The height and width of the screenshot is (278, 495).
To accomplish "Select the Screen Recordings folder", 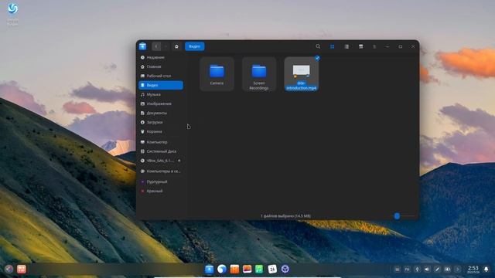I will pyautogui.click(x=259, y=74).
